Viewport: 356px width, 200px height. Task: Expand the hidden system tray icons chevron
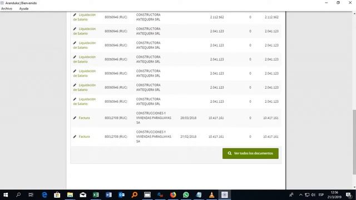pyautogui.click(x=300, y=195)
